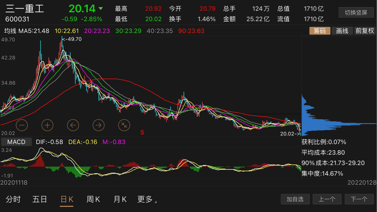Click the 换手 value 1.46%

(206, 19)
